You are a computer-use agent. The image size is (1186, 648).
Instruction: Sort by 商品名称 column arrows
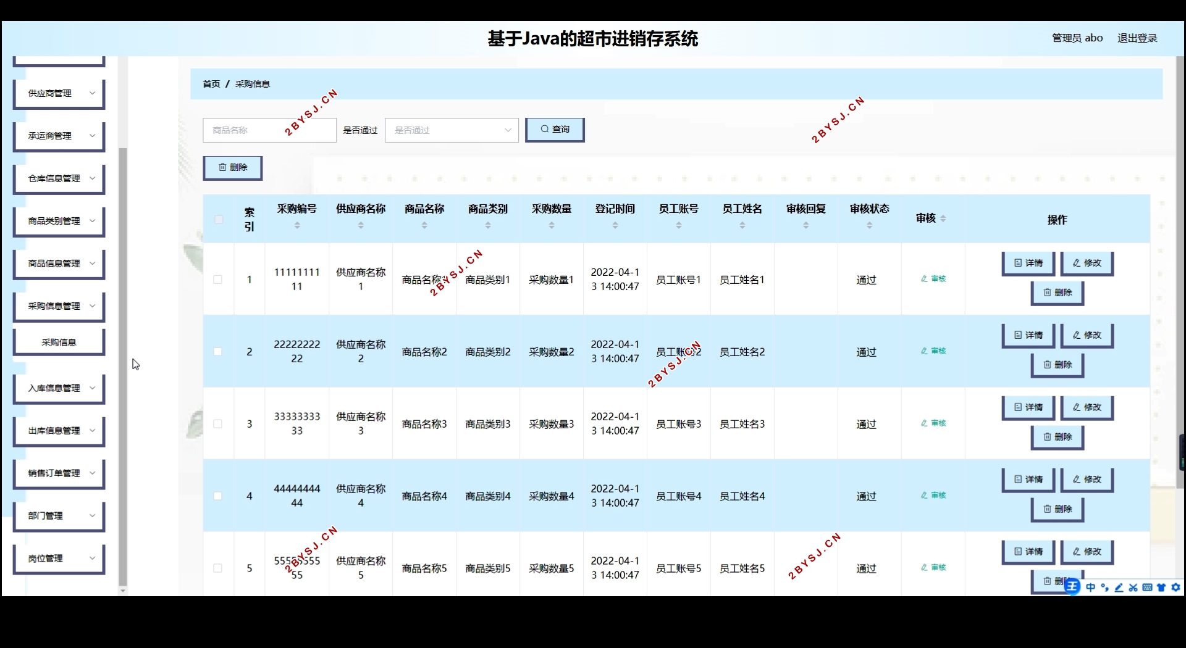[x=424, y=226]
